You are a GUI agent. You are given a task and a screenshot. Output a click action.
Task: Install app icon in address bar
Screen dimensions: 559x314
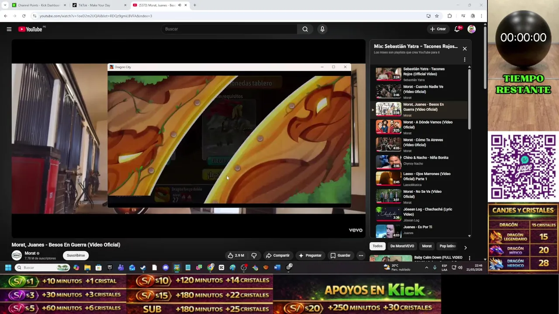pos(428,16)
